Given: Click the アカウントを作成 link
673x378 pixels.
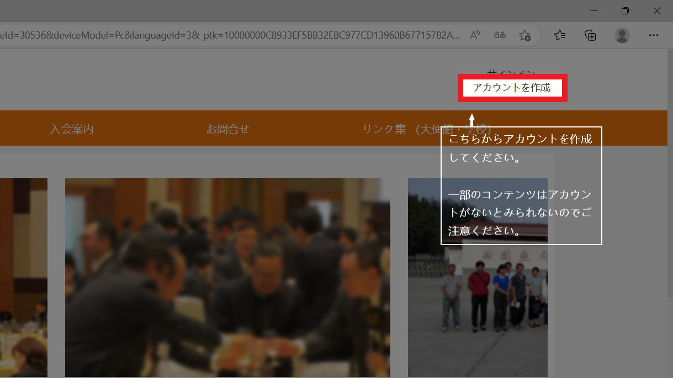Looking at the screenshot, I should [x=512, y=88].
